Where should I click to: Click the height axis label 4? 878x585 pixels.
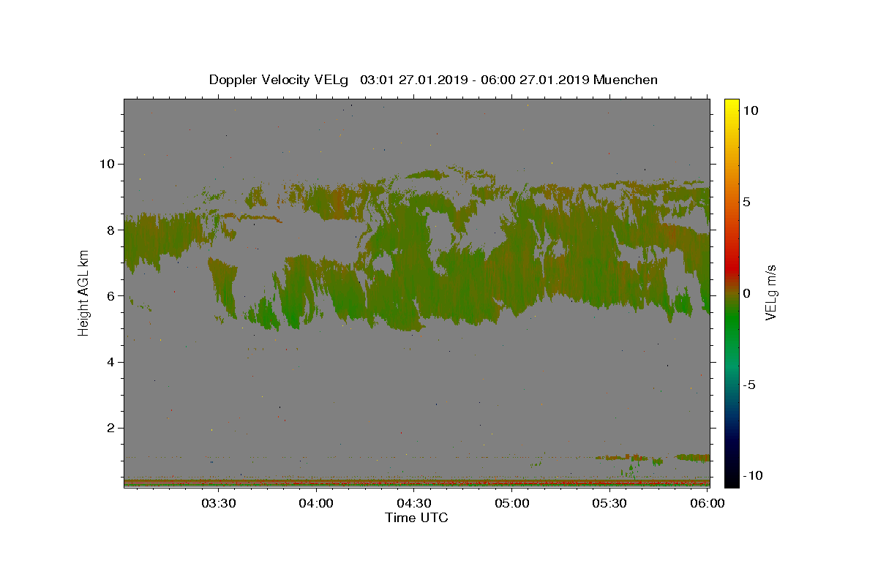click(x=113, y=362)
